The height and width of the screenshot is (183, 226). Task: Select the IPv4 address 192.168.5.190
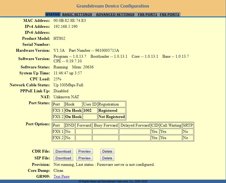point(66,27)
